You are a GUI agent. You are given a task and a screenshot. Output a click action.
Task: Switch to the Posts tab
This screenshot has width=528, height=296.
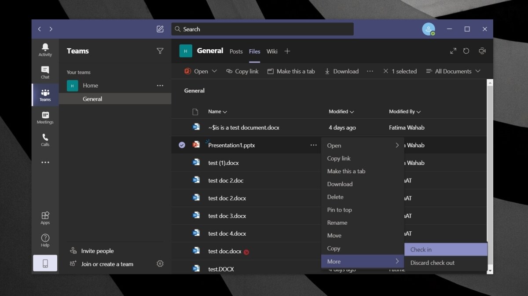pos(236,51)
